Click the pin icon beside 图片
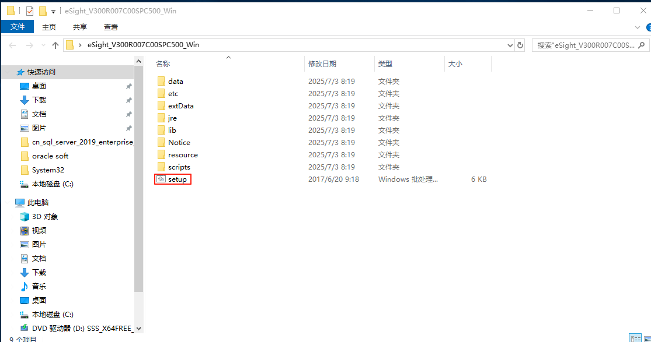Viewport: 651px width, 342px height. pyautogui.click(x=128, y=128)
